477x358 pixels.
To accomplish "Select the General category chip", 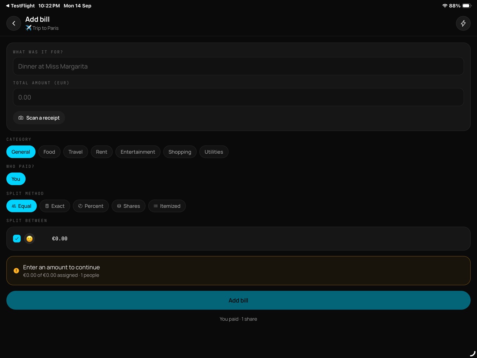I will click(21, 152).
